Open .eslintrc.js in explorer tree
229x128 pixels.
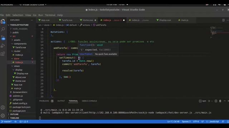(18, 96)
